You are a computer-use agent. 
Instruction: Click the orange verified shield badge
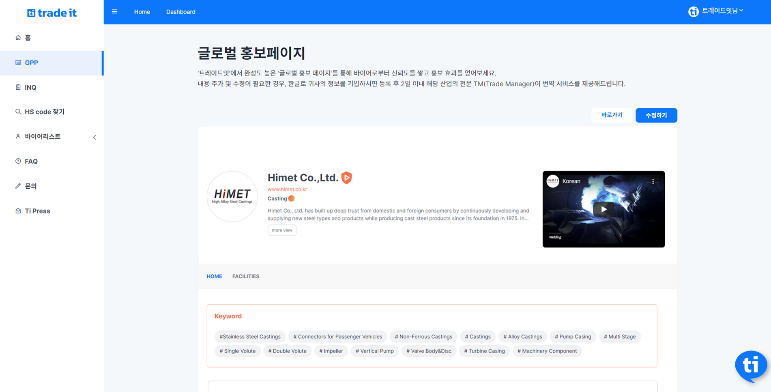coord(346,178)
